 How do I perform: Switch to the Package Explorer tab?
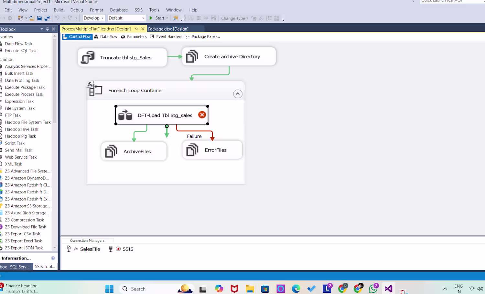click(203, 37)
